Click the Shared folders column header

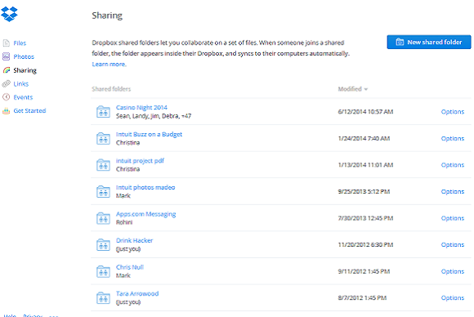(111, 89)
